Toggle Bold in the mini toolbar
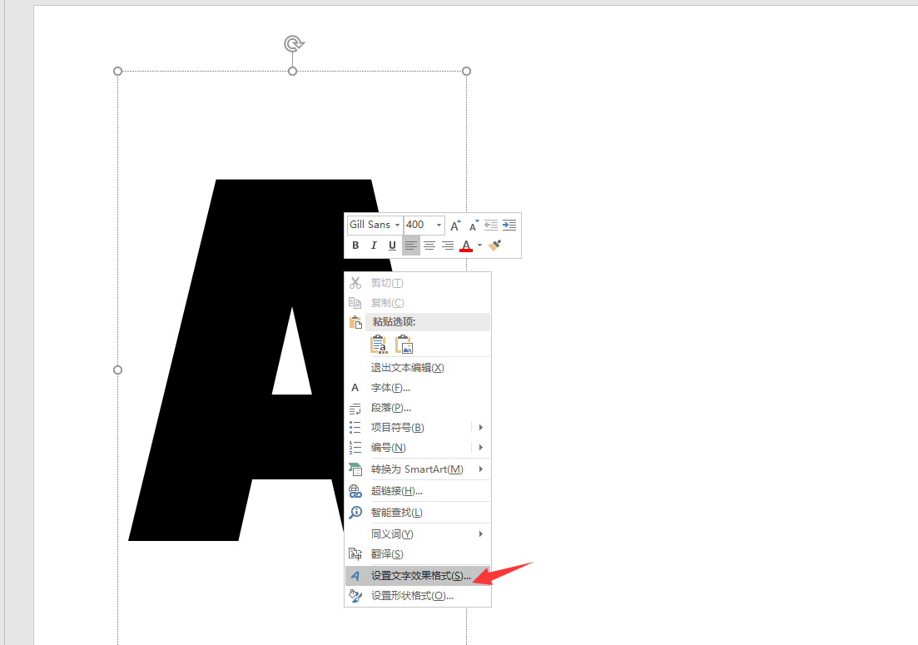This screenshot has height=645, width=918. coord(355,246)
